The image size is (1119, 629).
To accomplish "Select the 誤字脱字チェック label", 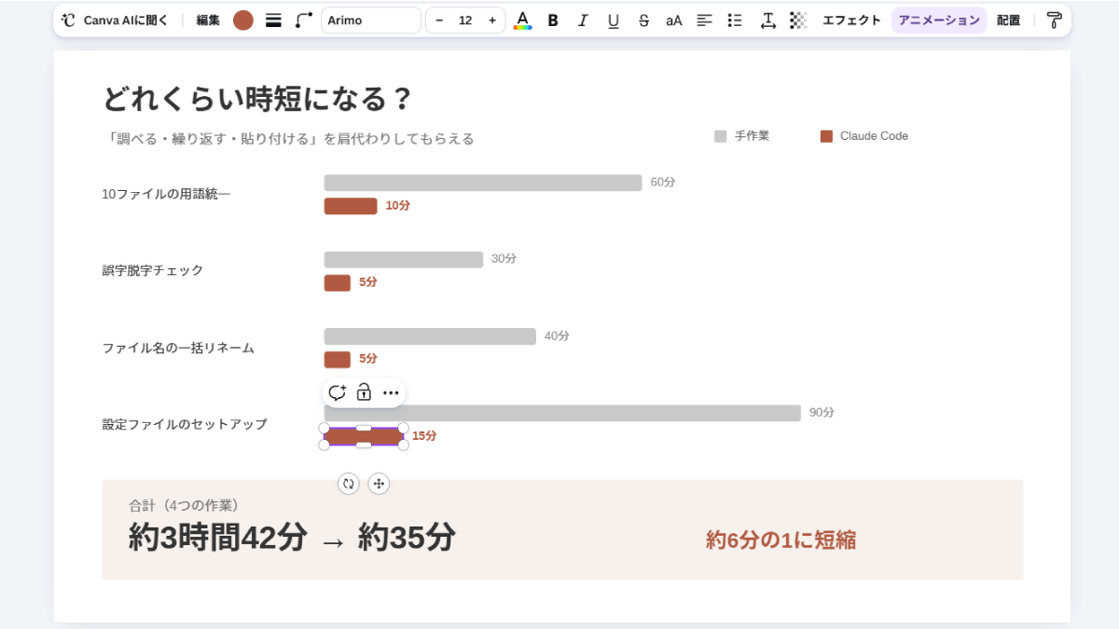I will [x=153, y=270].
